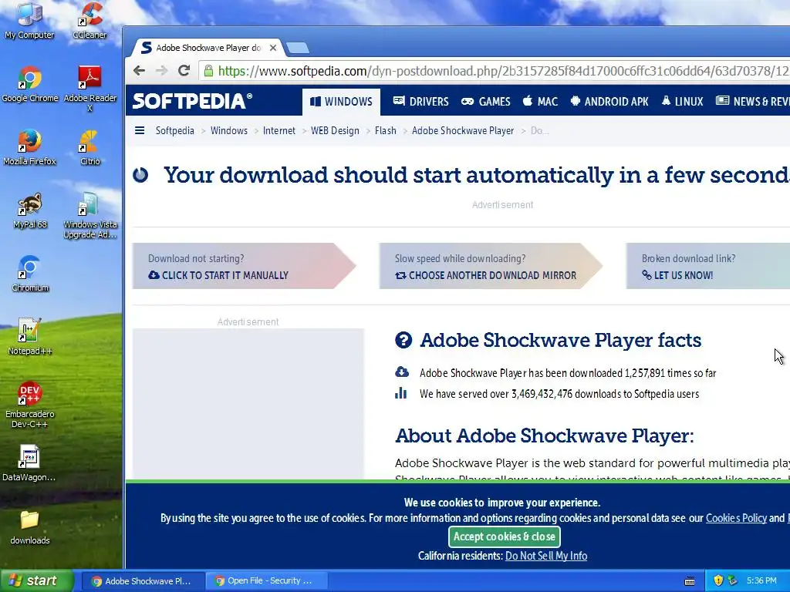Open the DataWagon desktop shortcut
Viewport: 790px width, 592px height.
29,463
